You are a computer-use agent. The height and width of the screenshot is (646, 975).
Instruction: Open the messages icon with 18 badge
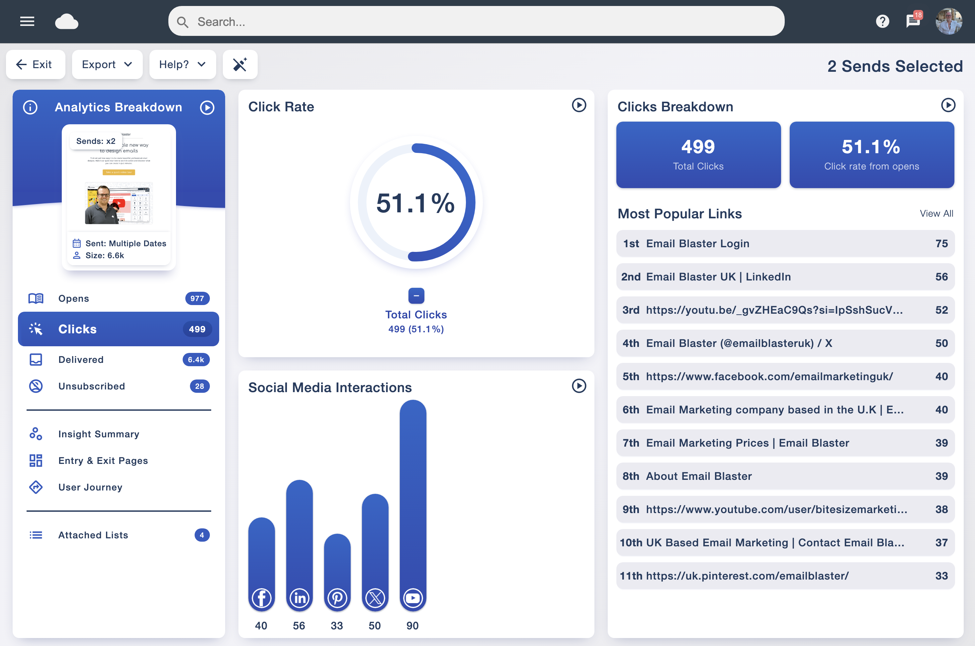(x=914, y=20)
